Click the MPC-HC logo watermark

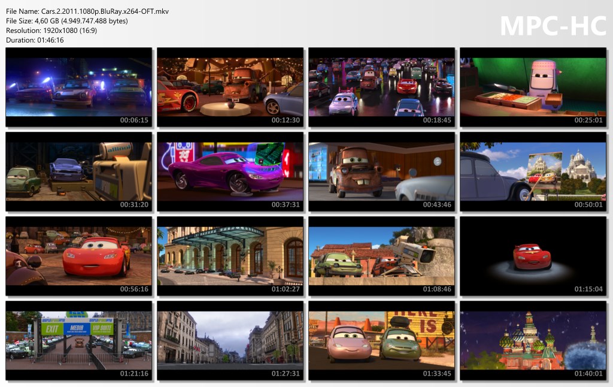point(553,26)
